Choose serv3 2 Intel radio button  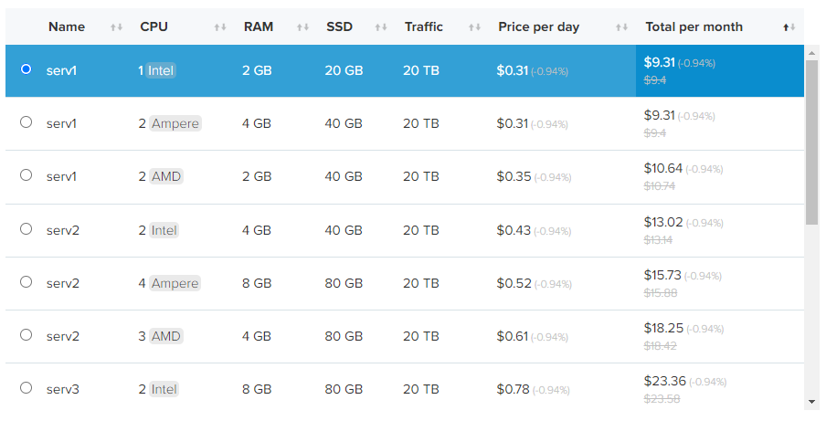pos(26,388)
